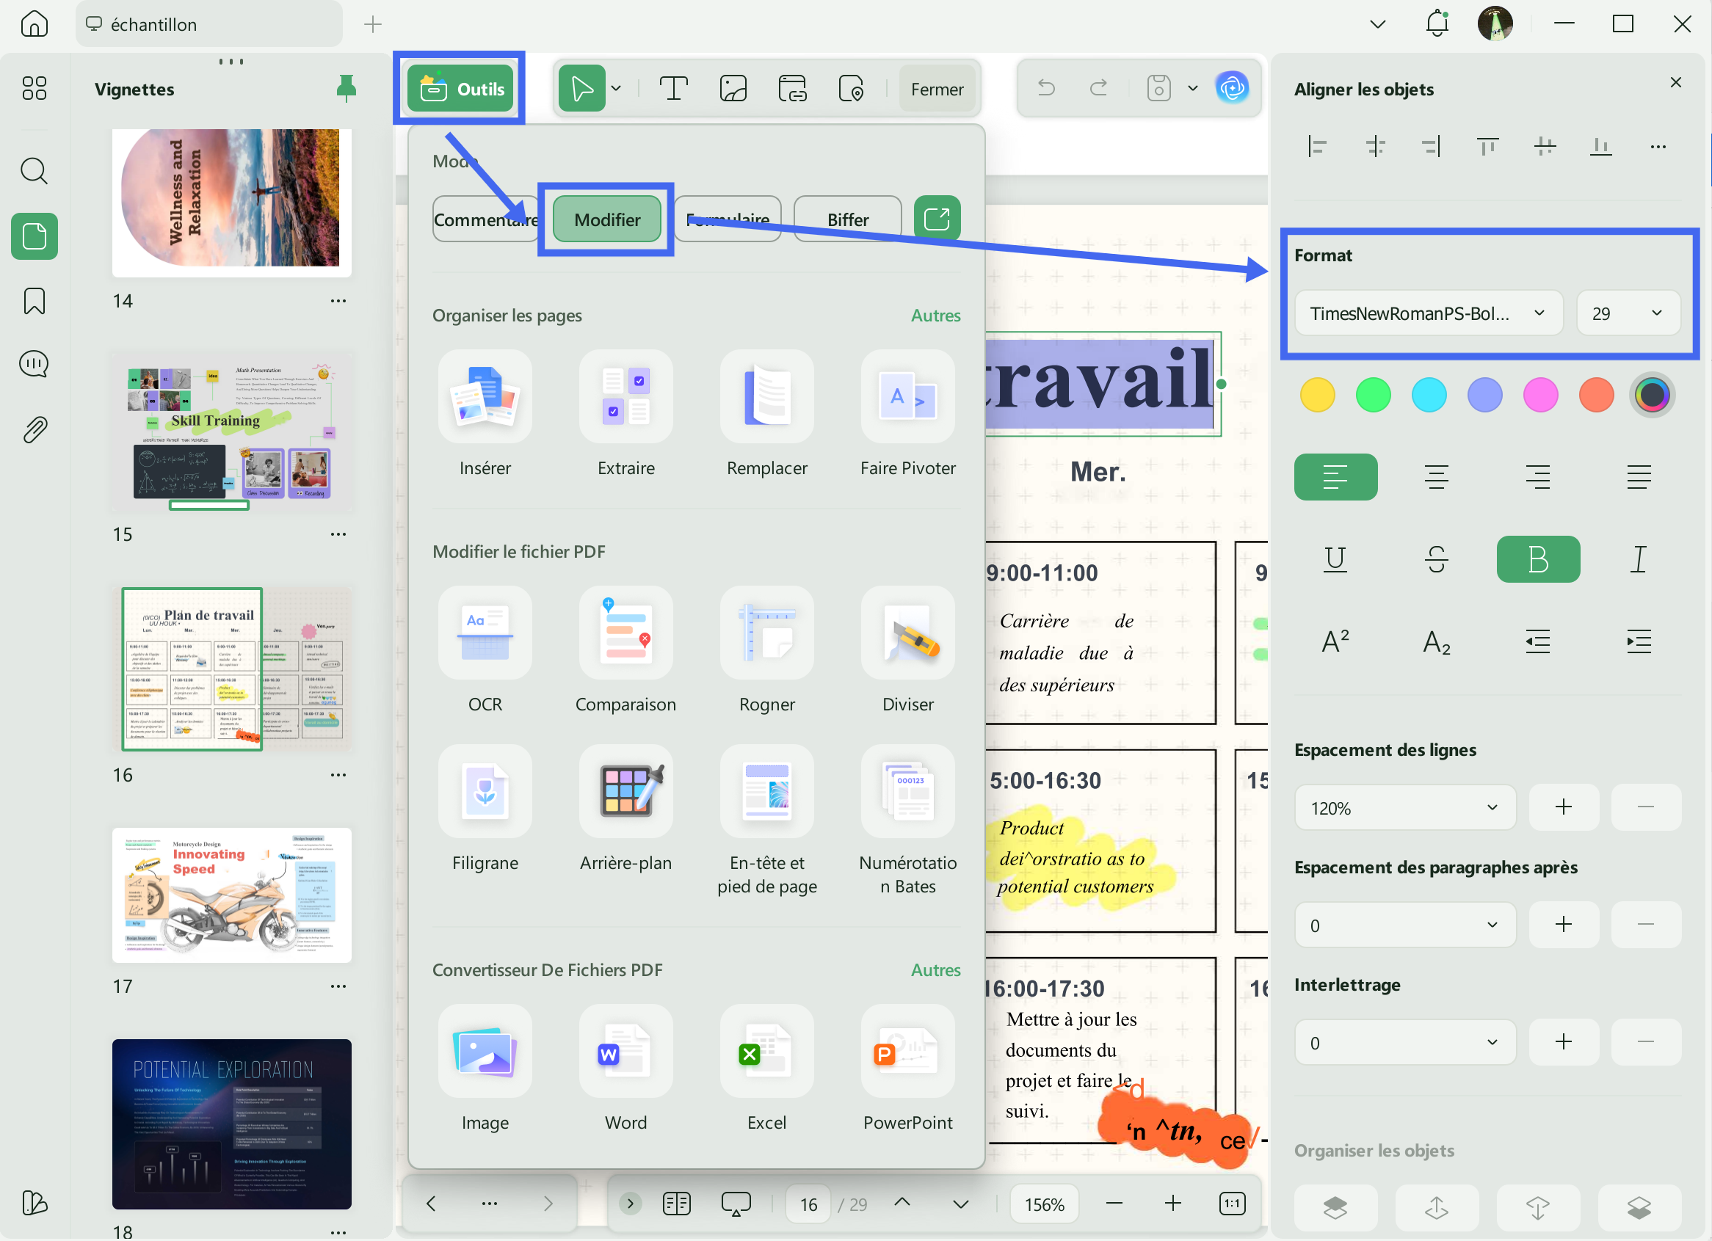Viewport: 1712px width, 1241px height.
Task: Convert PDF to Image
Action: point(485,1051)
